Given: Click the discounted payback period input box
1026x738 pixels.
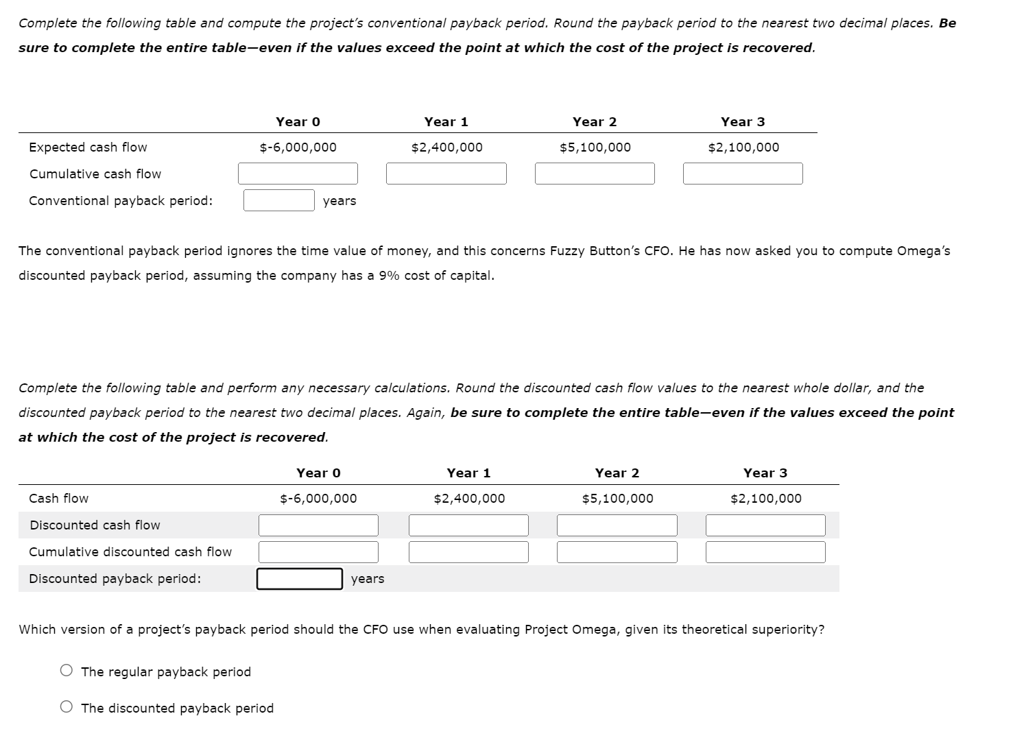Looking at the screenshot, I should pos(300,579).
